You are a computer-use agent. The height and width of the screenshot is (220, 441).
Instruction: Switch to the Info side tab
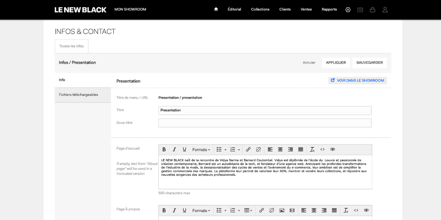pos(83,80)
